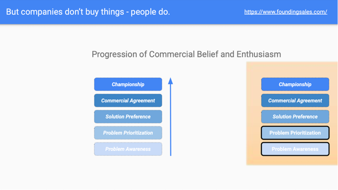Select the Championship box in the left stack
This screenshot has width=338, height=190.
point(128,84)
